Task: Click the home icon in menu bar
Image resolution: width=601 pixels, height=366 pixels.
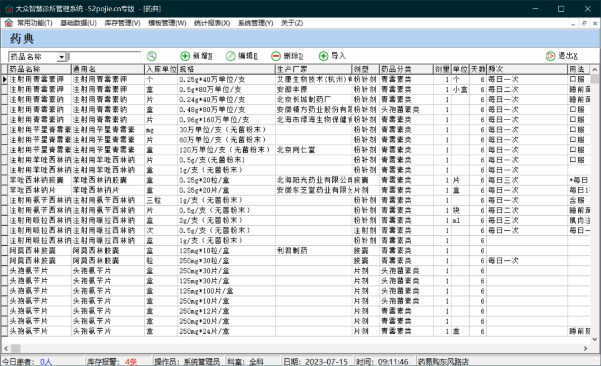Action: pyautogui.click(x=8, y=23)
